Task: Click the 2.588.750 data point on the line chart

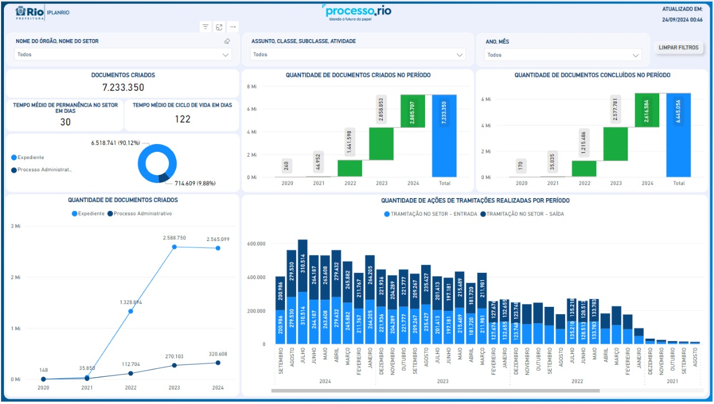Action: tap(175, 247)
